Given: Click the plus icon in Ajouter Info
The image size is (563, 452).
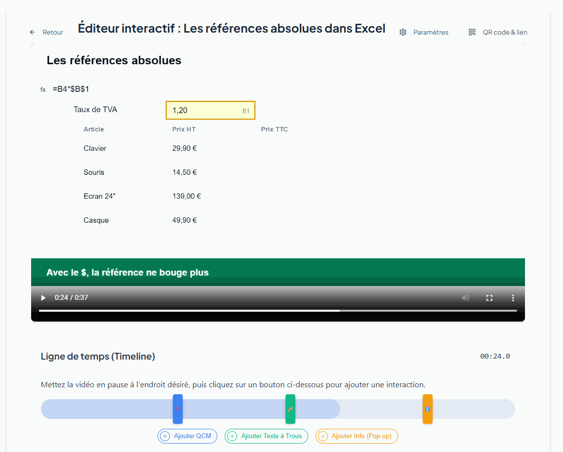Looking at the screenshot, I should tap(323, 436).
